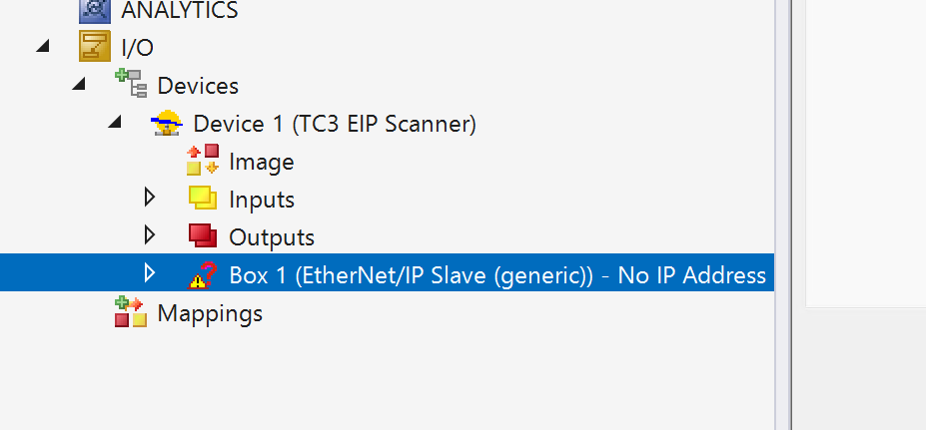
Task: Select the Mappings text label
Action: click(x=210, y=313)
